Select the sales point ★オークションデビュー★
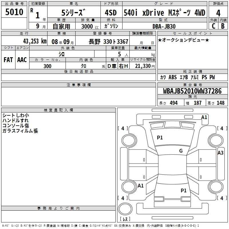This screenshot has width=229, height=229. point(183,40)
